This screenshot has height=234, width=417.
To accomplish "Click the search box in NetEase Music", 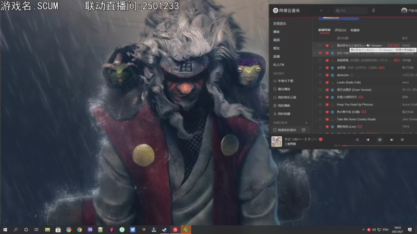I will coord(351,10).
